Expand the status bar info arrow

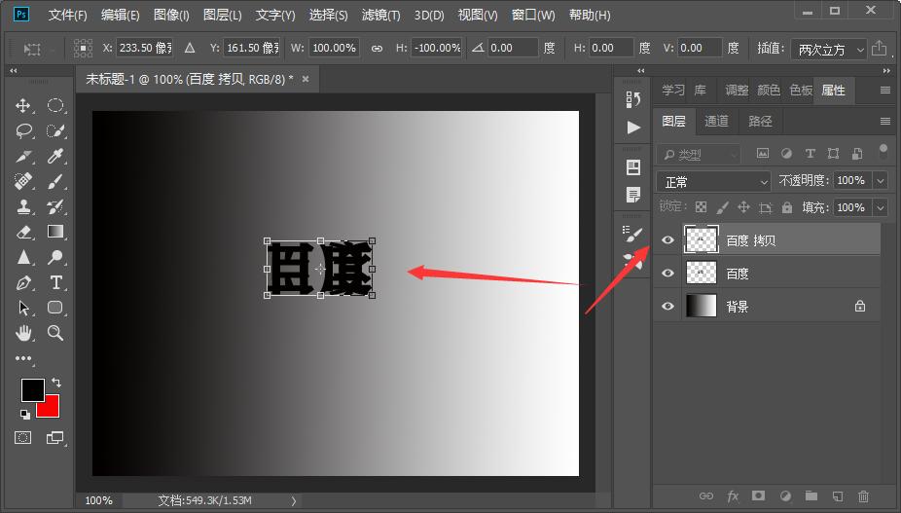(294, 501)
